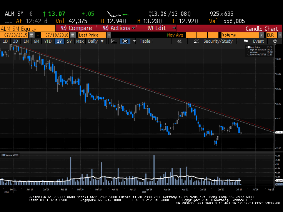Image resolution: width=283 pixels, height=212 pixels.
Task: Select the Max range tab
Action: point(80,41)
